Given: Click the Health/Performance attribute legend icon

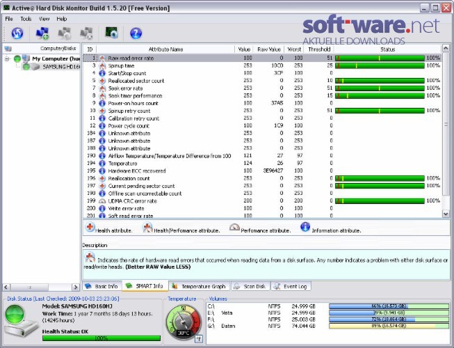Looking at the screenshot, I should pyautogui.click(x=147, y=228).
